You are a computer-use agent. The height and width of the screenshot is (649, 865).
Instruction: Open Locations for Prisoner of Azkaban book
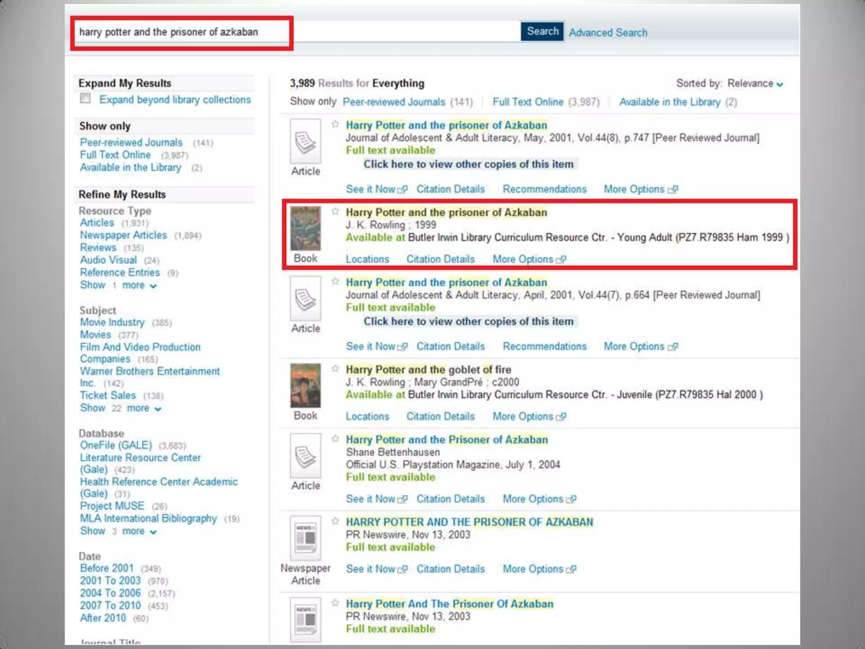(367, 259)
